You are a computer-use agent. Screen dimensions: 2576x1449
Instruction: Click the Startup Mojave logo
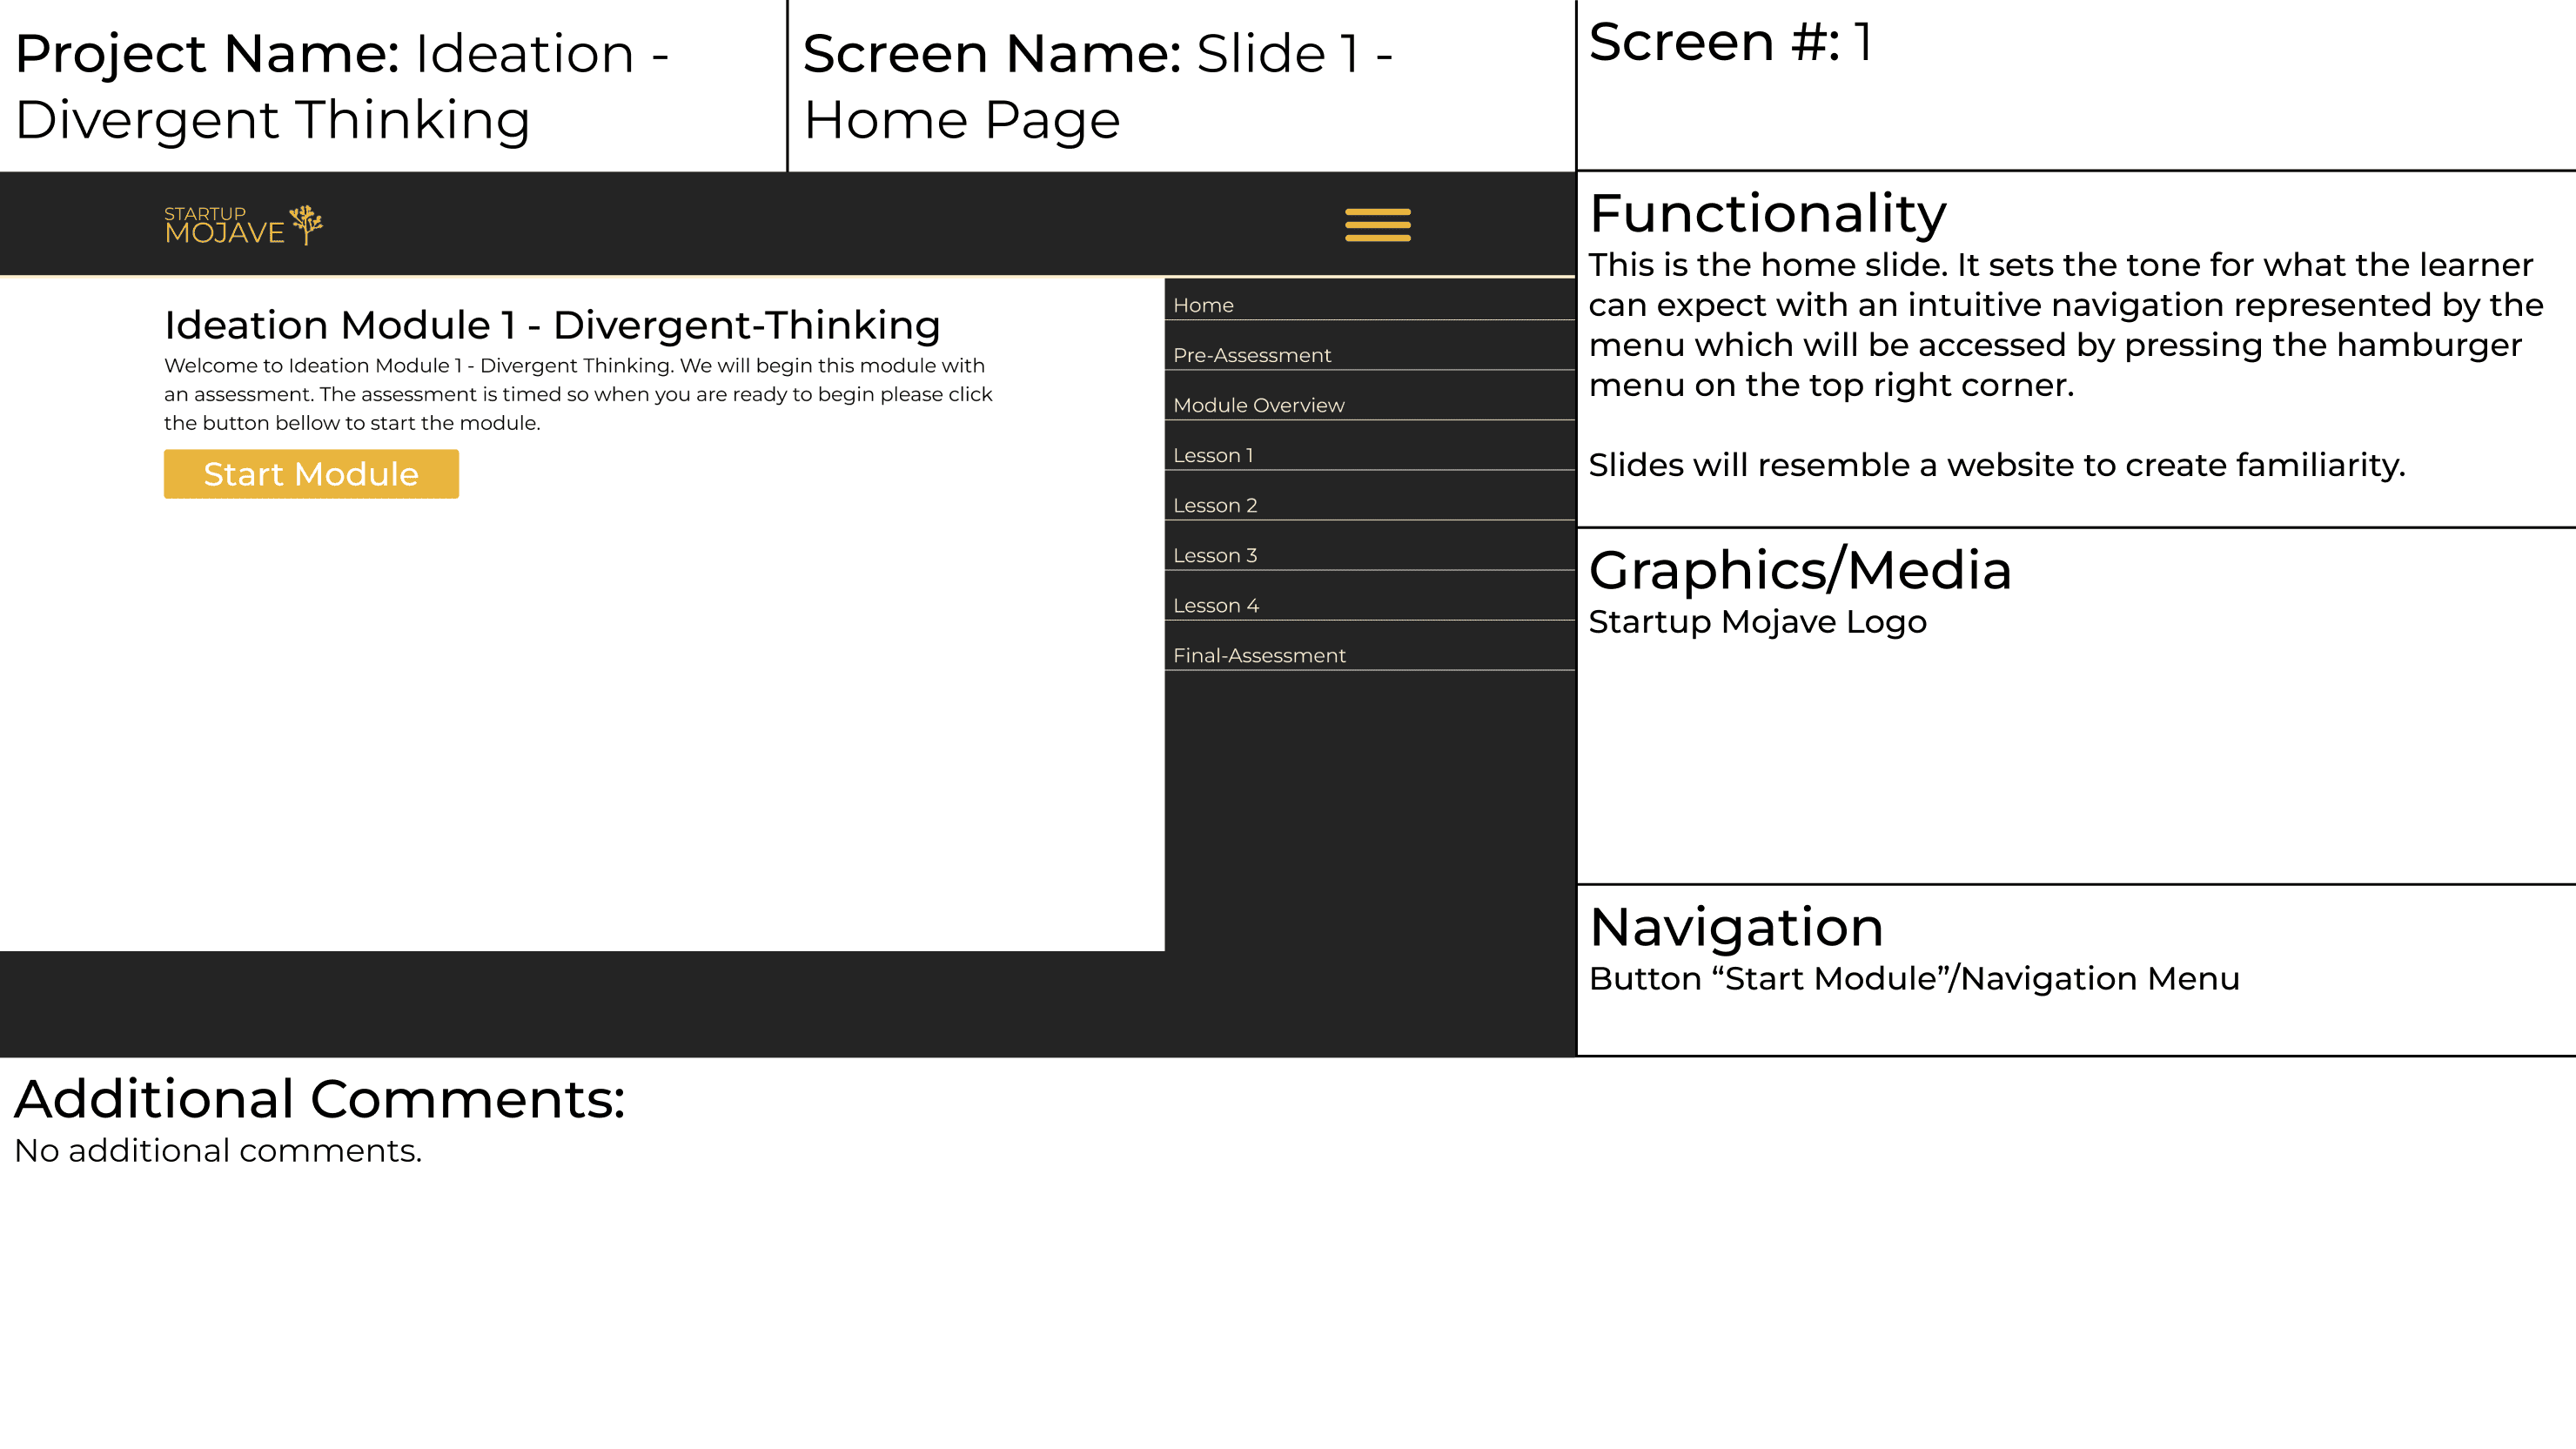224,225
